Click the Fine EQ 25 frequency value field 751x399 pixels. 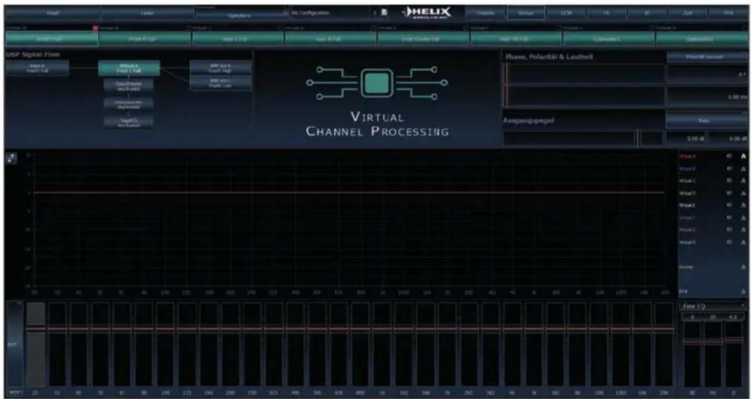tap(713, 317)
